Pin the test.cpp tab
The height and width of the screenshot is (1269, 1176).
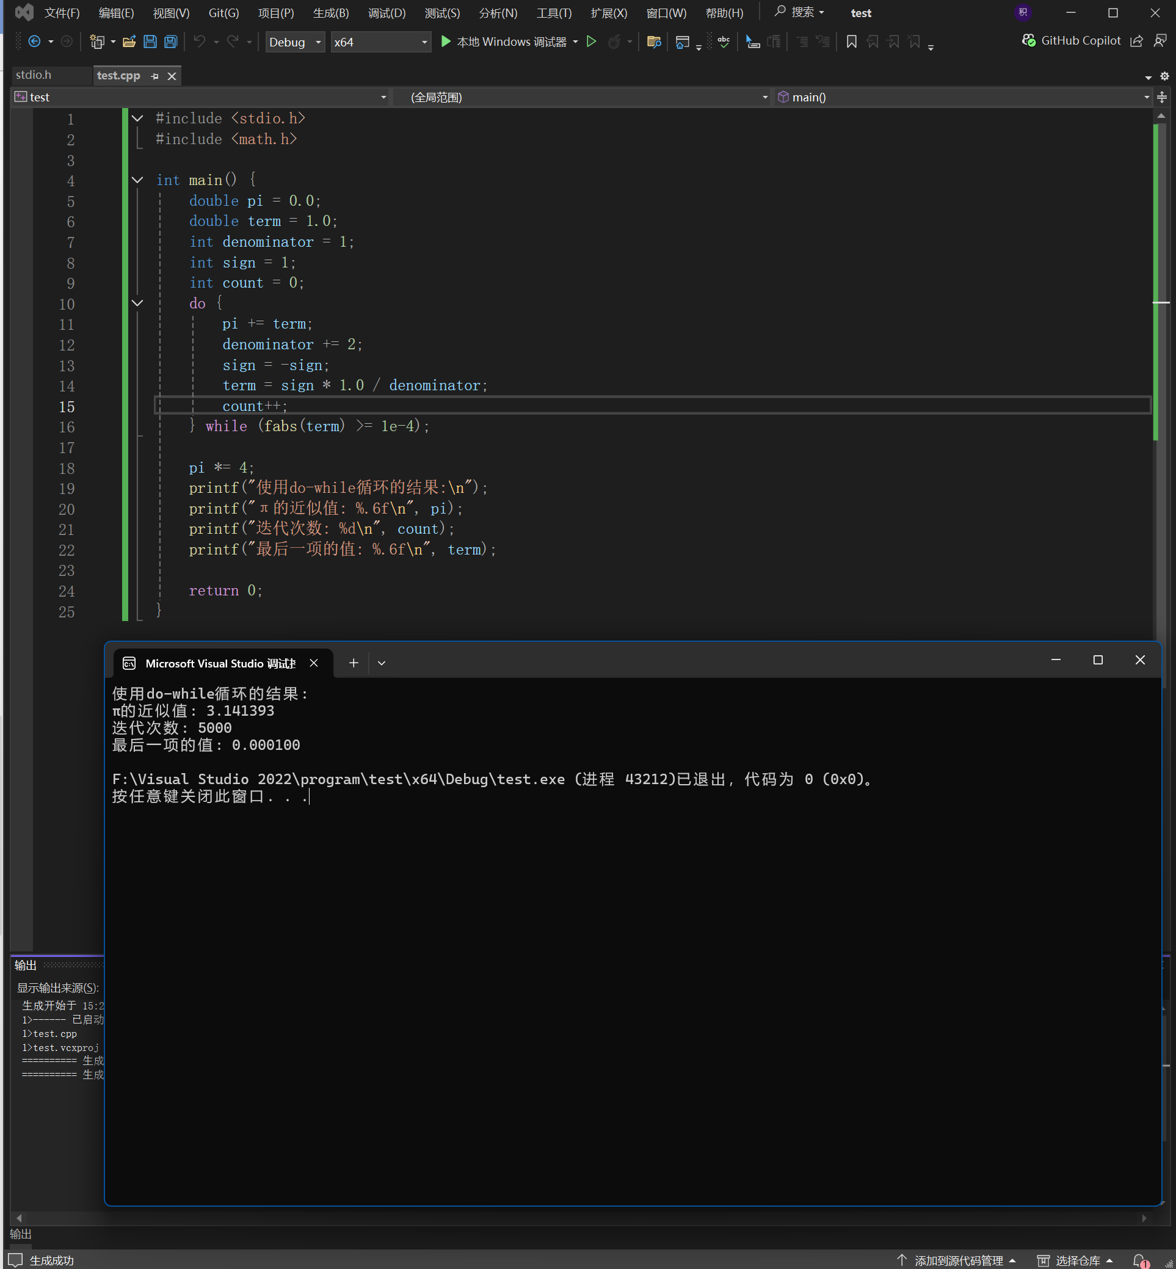pyautogui.click(x=154, y=76)
